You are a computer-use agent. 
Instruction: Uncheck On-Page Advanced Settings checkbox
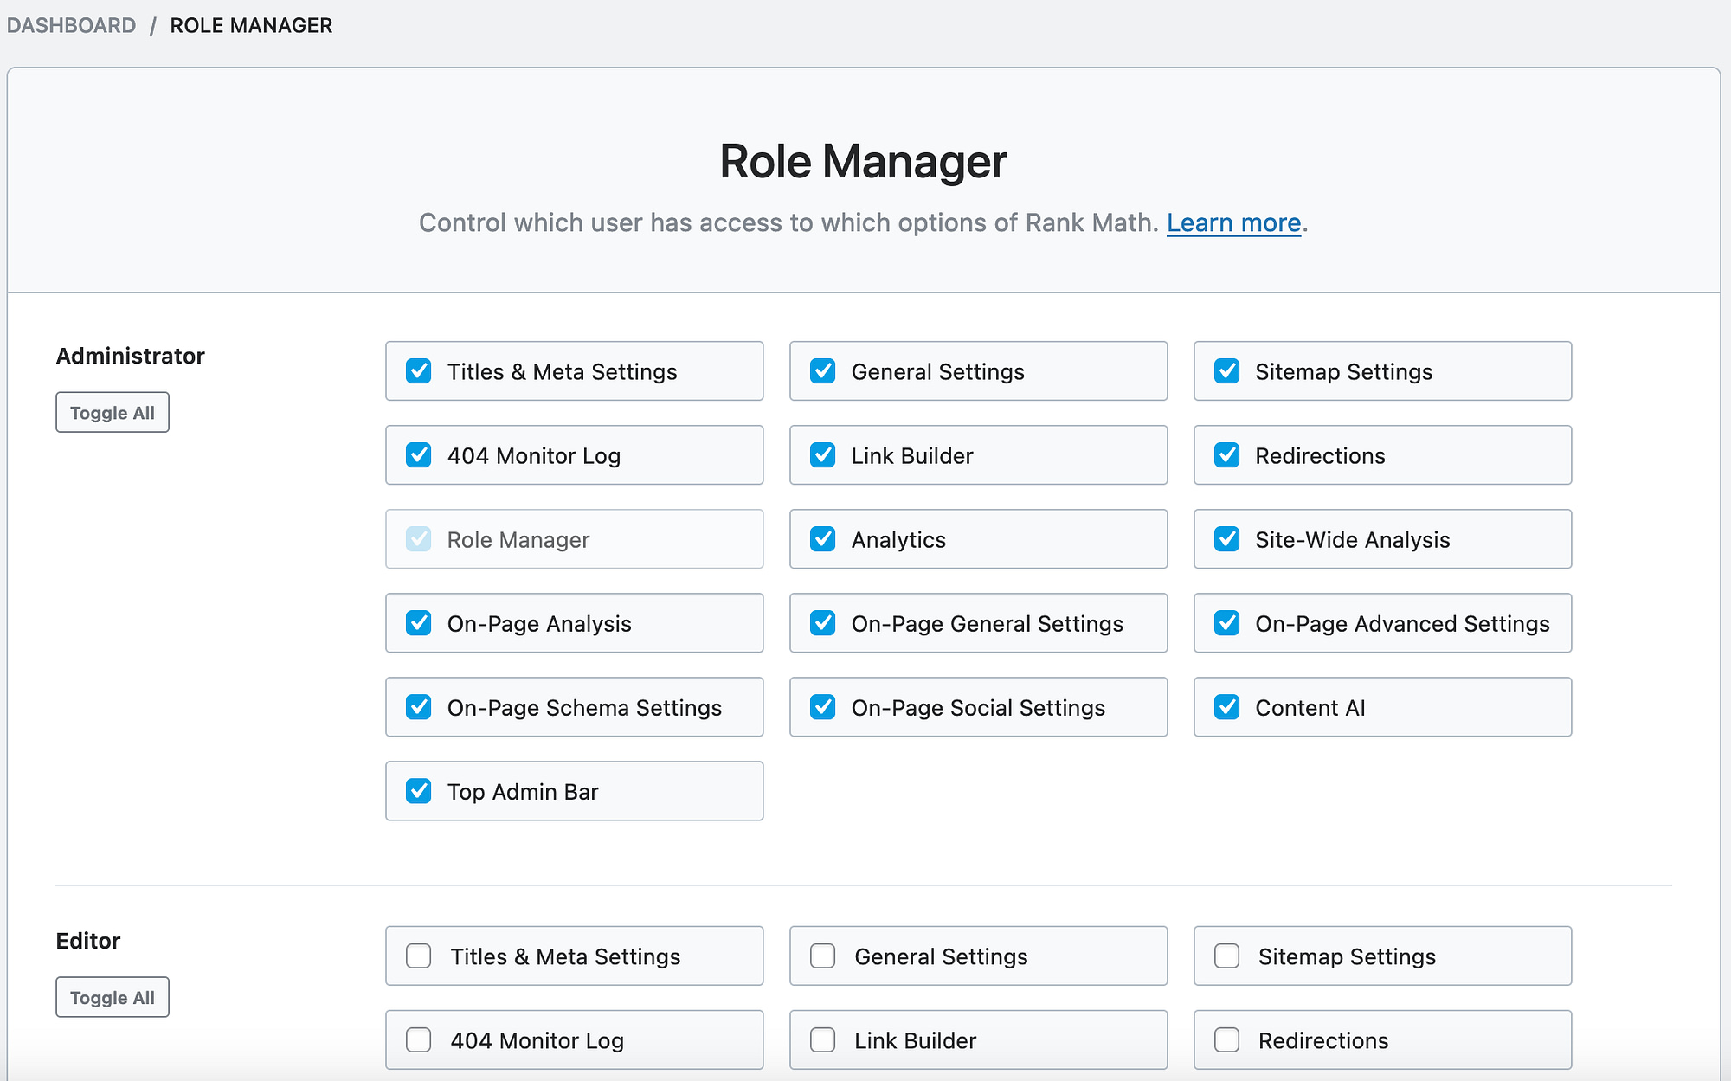pyautogui.click(x=1227, y=623)
